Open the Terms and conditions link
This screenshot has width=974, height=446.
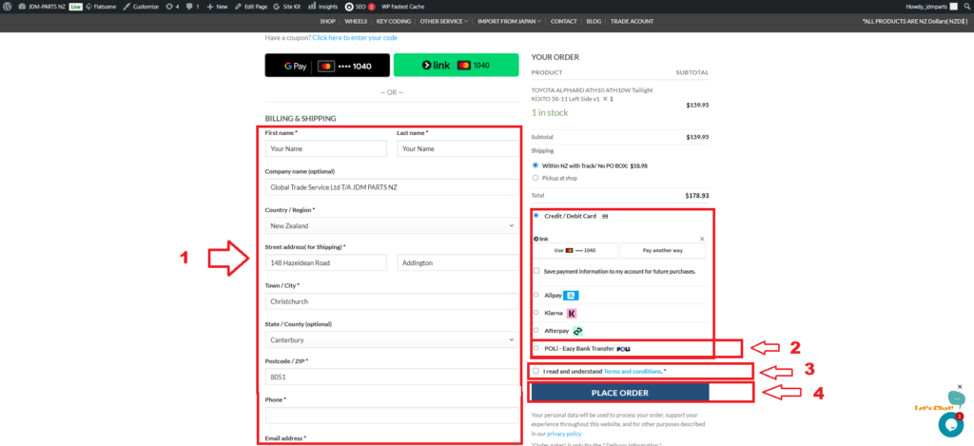[x=633, y=372]
